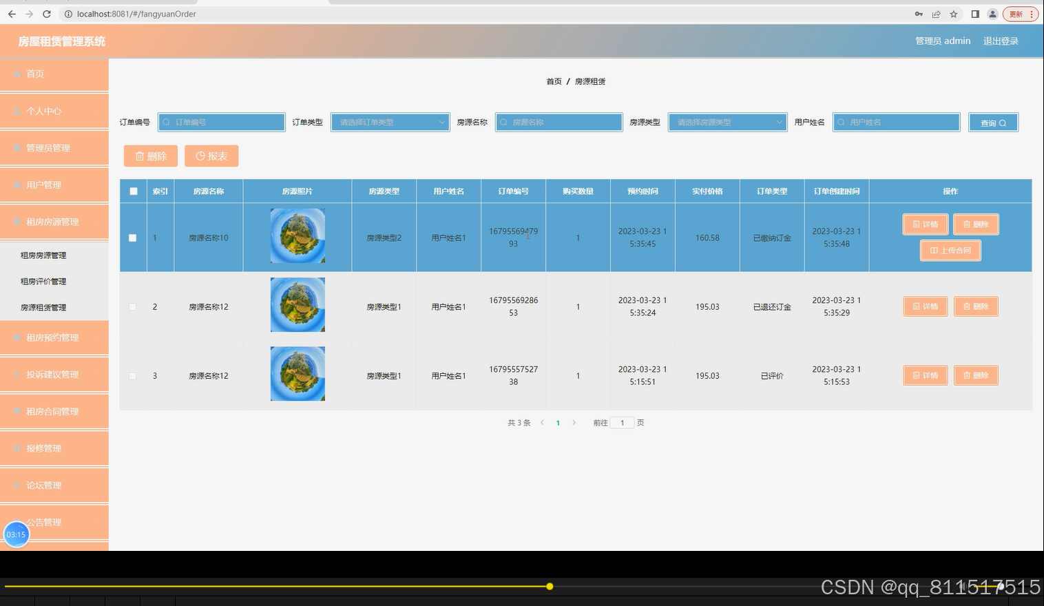Go to previous page arrow in pagination
This screenshot has height=606, width=1044.
pyautogui.click(x=542, y=423)
